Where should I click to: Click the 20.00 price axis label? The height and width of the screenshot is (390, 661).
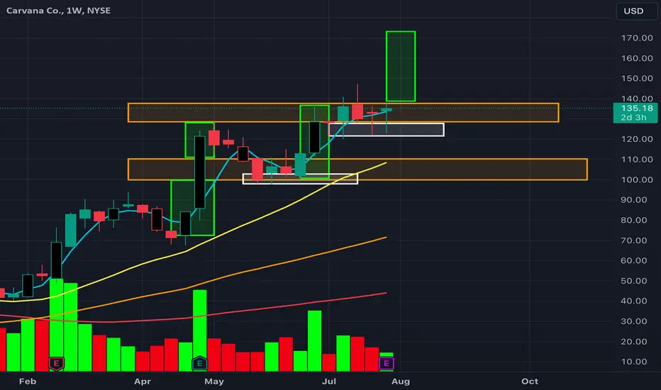633,342
